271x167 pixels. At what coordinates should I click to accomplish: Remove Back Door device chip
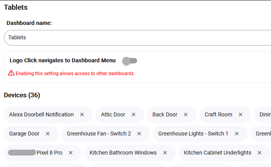click(x=186, y=115)
